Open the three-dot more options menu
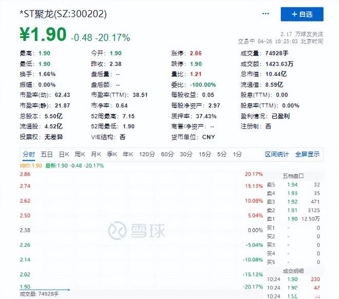This screenshot has height=299, width=339. click(266, 14)
